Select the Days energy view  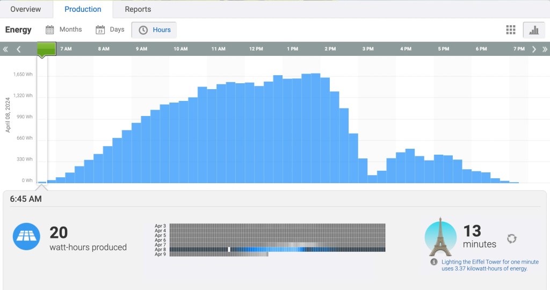tap(110, 30)
